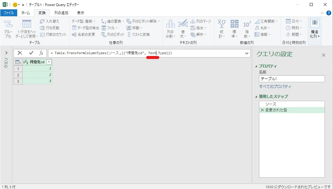Open the フィル (Fill) dropdown

pyautogui.click(x=110, y=28)
